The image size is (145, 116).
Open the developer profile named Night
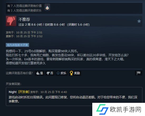[13, 92]
